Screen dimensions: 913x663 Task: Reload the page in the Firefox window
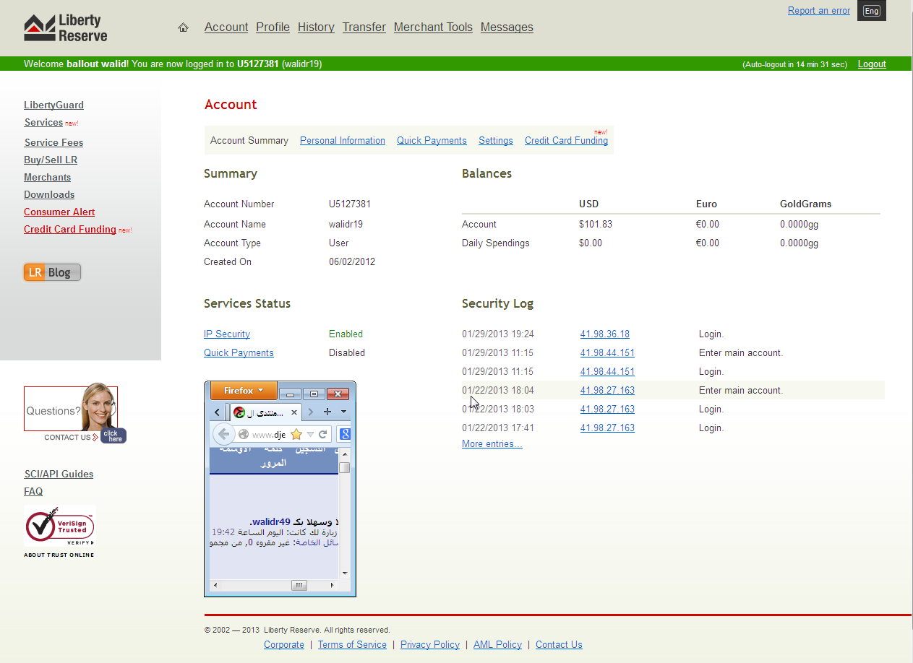pos(323,434)
